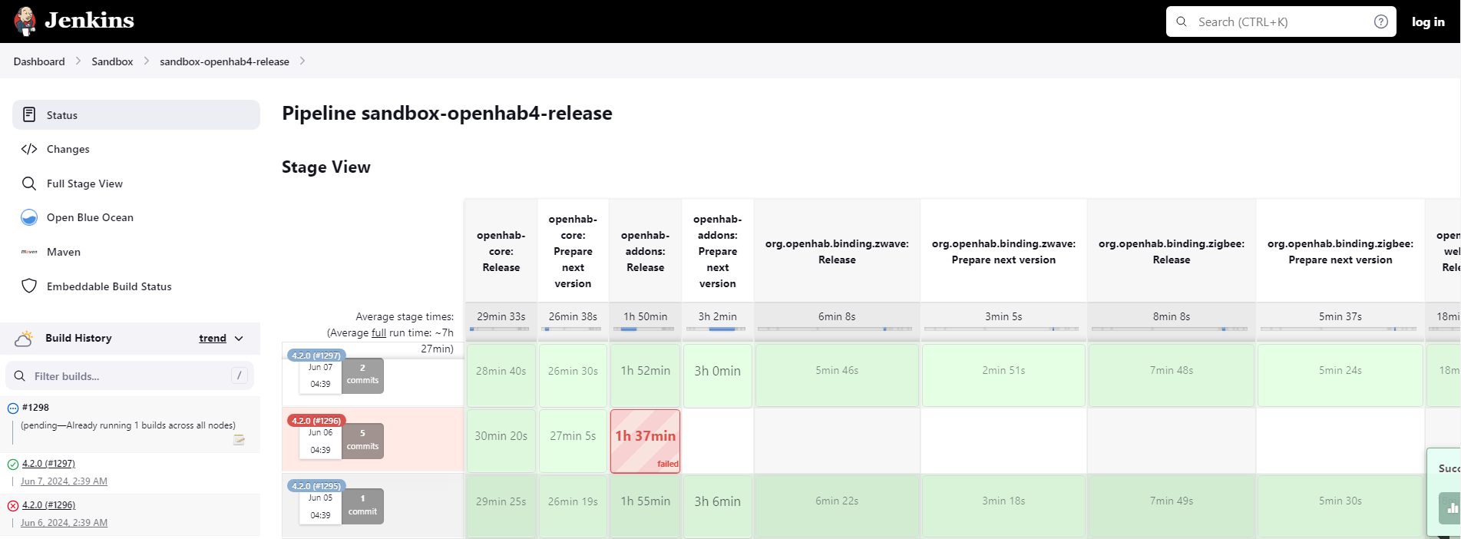Open the Maven sidebar item
The width and height of the screenshot is (1461, 539).
[x=63, y=252]
